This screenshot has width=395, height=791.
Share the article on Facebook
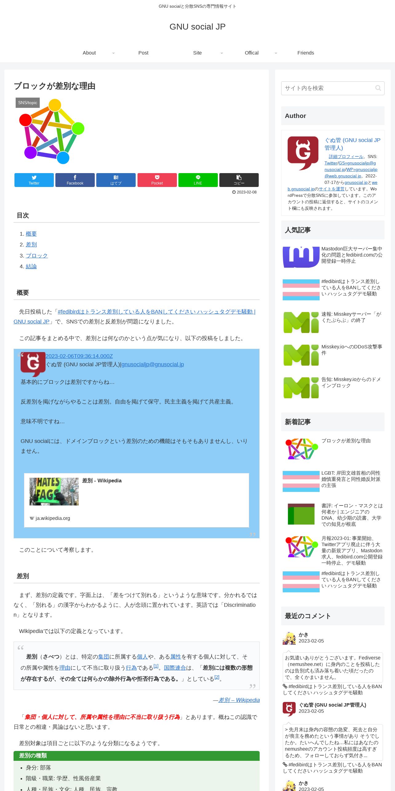tap(75, 180)
